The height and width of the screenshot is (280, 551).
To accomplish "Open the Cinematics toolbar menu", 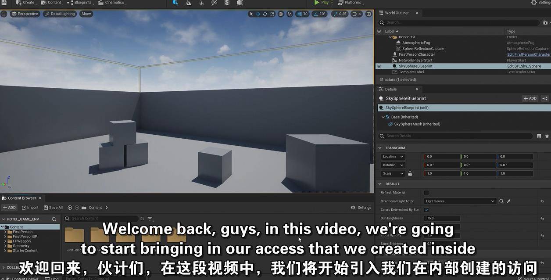I will pyautogui.click(x=111, y=3).
